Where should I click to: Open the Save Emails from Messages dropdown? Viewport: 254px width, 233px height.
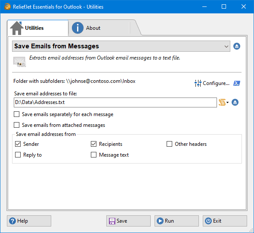click(121, 46)
